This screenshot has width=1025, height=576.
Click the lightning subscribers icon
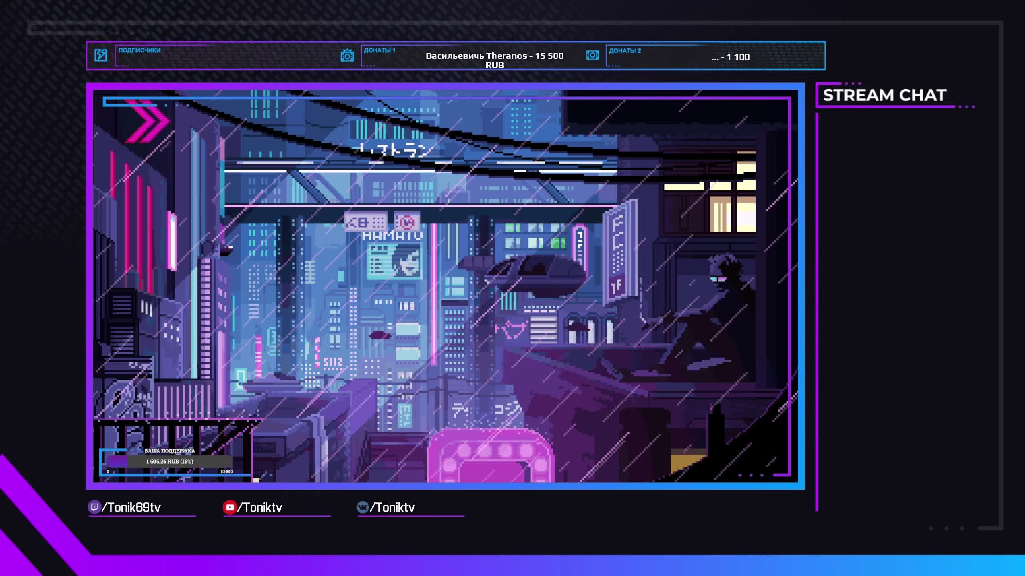[100, 55]
